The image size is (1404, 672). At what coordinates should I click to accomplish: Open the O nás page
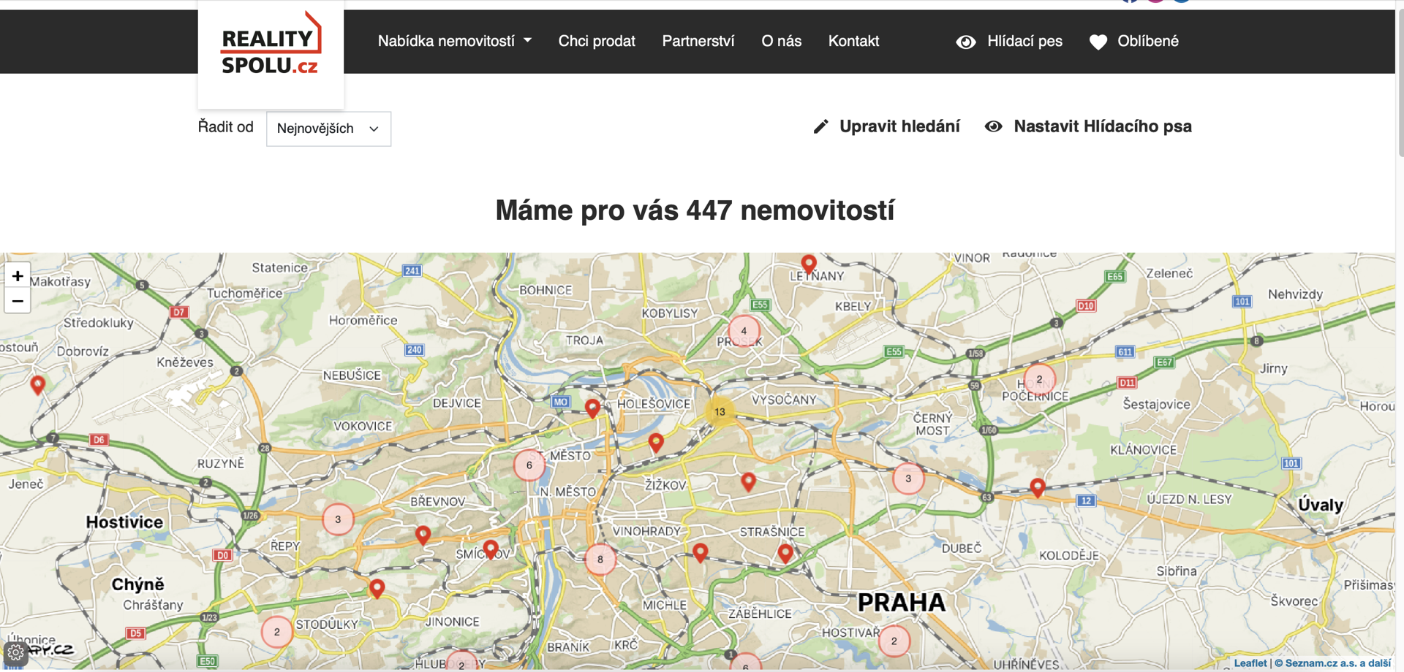pos(781,42)
